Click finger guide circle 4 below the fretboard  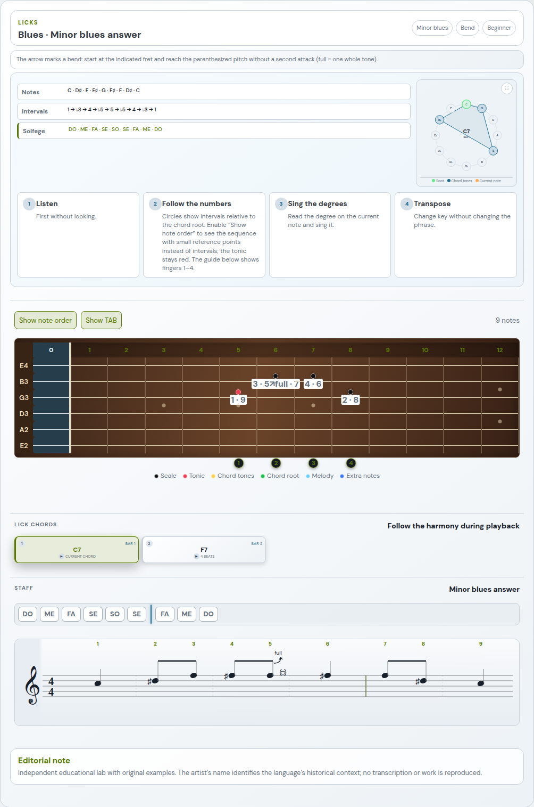[x=351, y=463]
